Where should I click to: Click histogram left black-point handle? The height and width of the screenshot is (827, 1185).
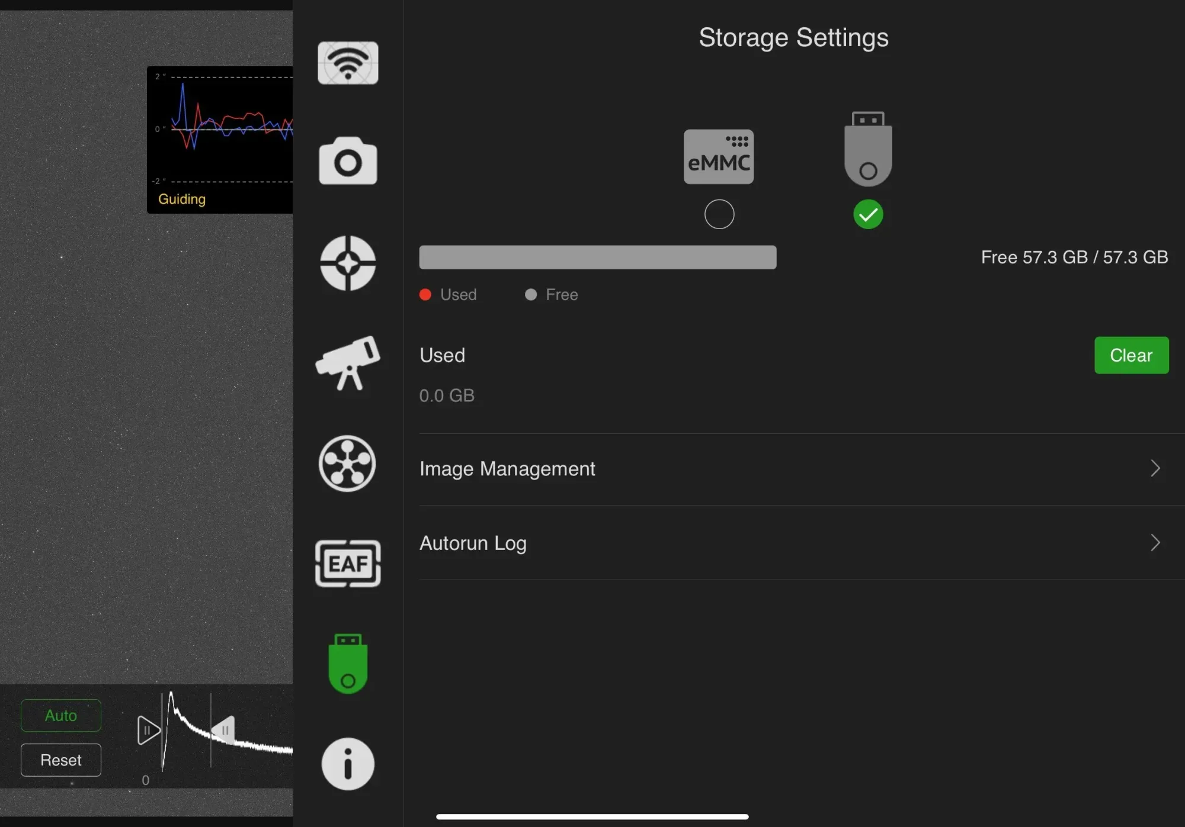pos(148,730)
